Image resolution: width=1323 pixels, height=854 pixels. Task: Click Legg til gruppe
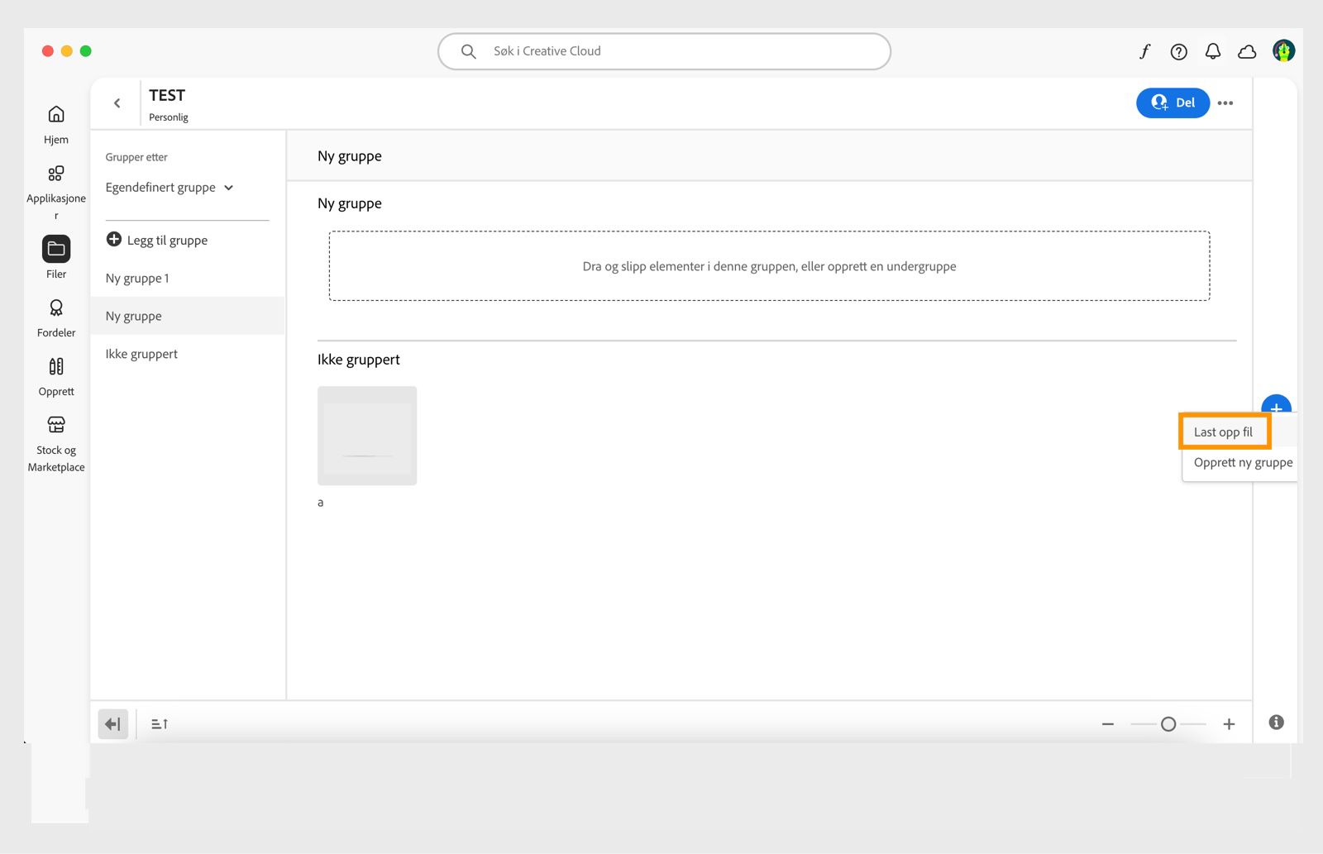click(157, 240)
